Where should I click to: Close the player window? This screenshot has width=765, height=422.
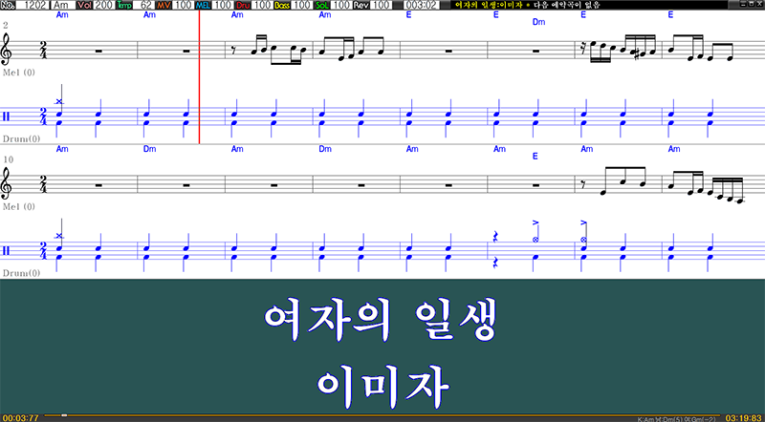(759, 4)
